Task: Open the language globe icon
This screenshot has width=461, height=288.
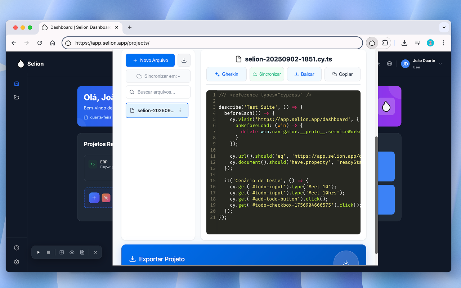Action: (389, 64)
